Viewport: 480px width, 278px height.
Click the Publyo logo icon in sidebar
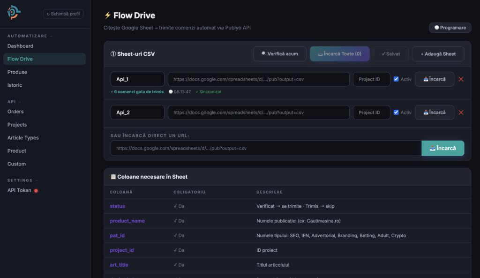click(x=14, y=13)
